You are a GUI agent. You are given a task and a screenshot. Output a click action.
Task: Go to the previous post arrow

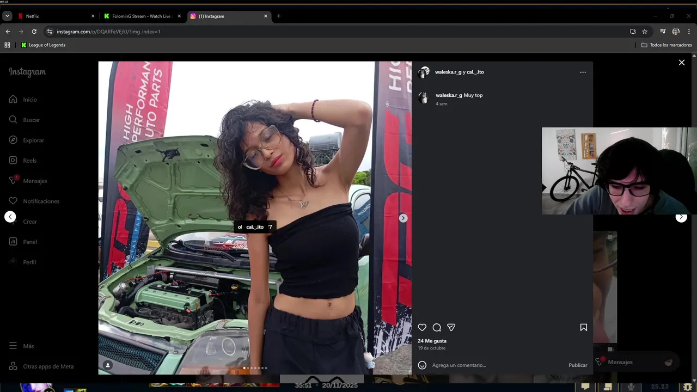pyautogui.click(x=10, y=217)
